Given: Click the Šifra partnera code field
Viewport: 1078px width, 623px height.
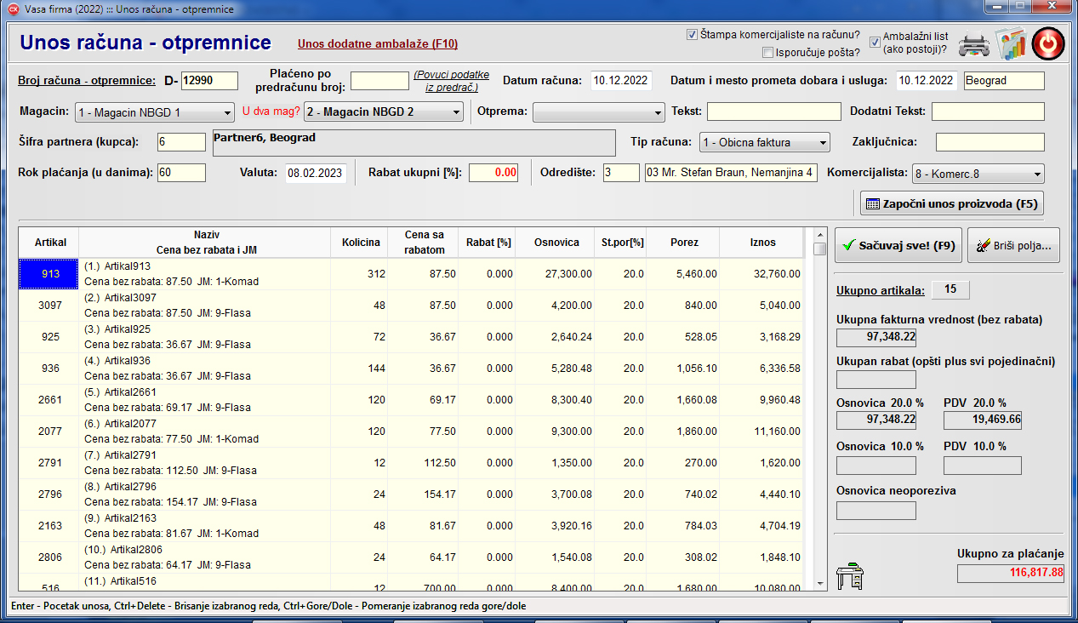Looking at the screenshot, I should [181, 142].
